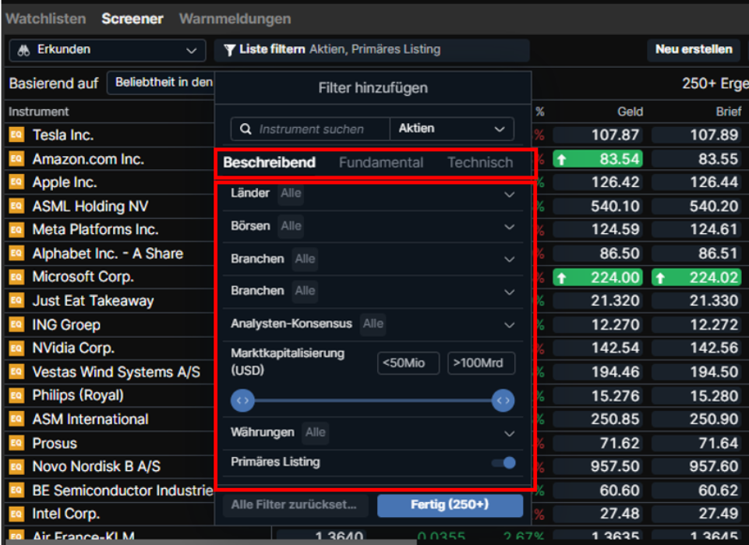Open the Aktien asset type dropdown
749x545 pixels.
[452, 129]
